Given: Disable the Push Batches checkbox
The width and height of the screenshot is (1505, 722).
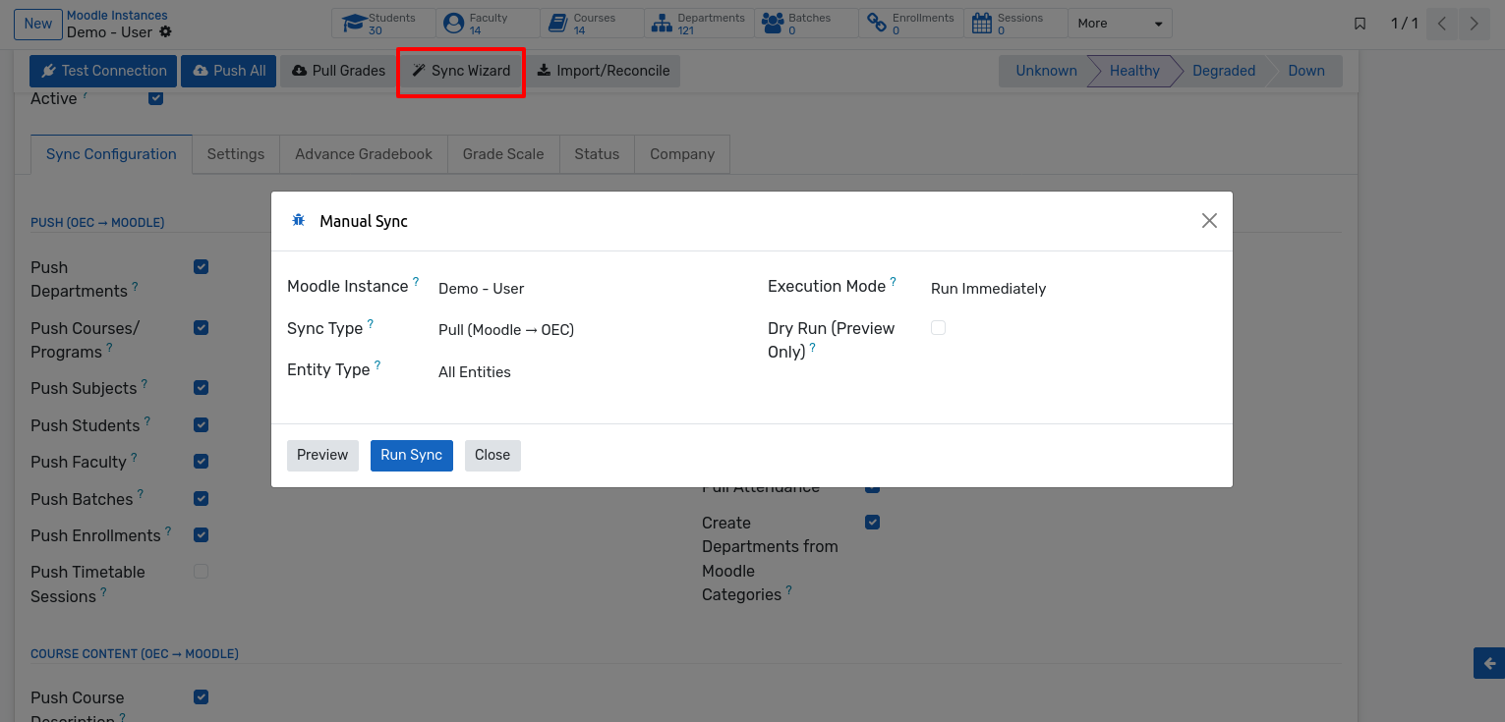Looking at the screenshot, I should pyautogui.click(x=201, y=499).
